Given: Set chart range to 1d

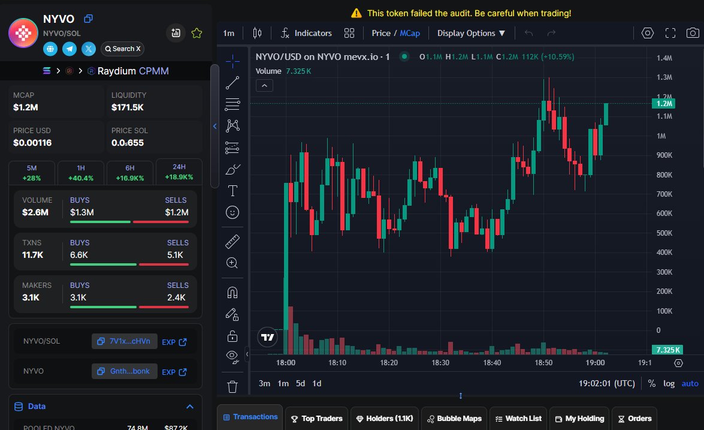Looking at the screenshot, I should pos(317,383).
